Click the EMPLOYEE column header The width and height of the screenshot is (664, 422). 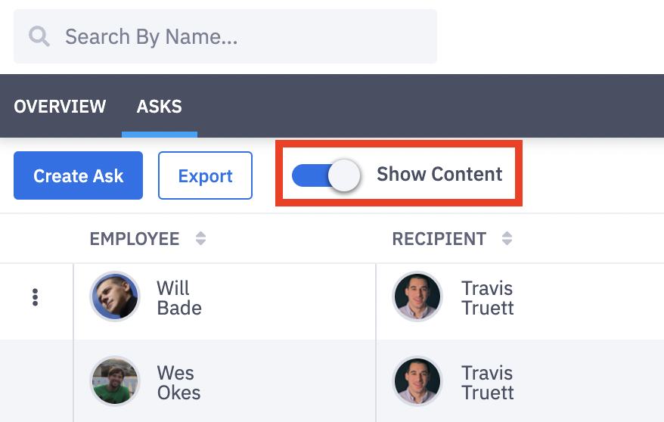[x=135, y=239]
